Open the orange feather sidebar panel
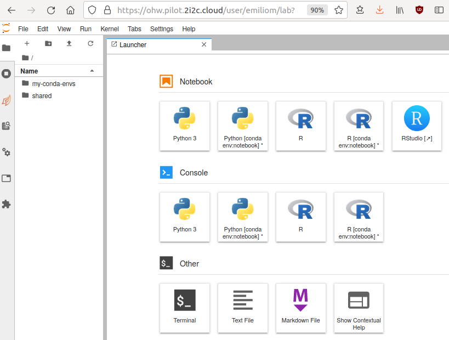The height and width of the screenshot is (340, 449). (6, 100)
